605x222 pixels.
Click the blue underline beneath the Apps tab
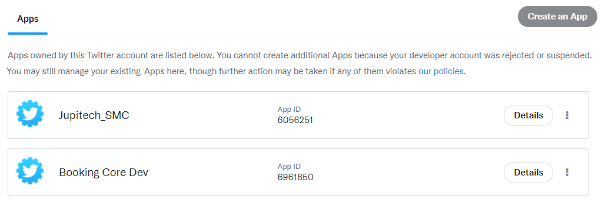coord(28,34)
